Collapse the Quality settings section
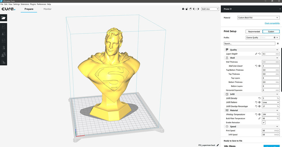The image size is (282, 147). (x=252, y=50)
